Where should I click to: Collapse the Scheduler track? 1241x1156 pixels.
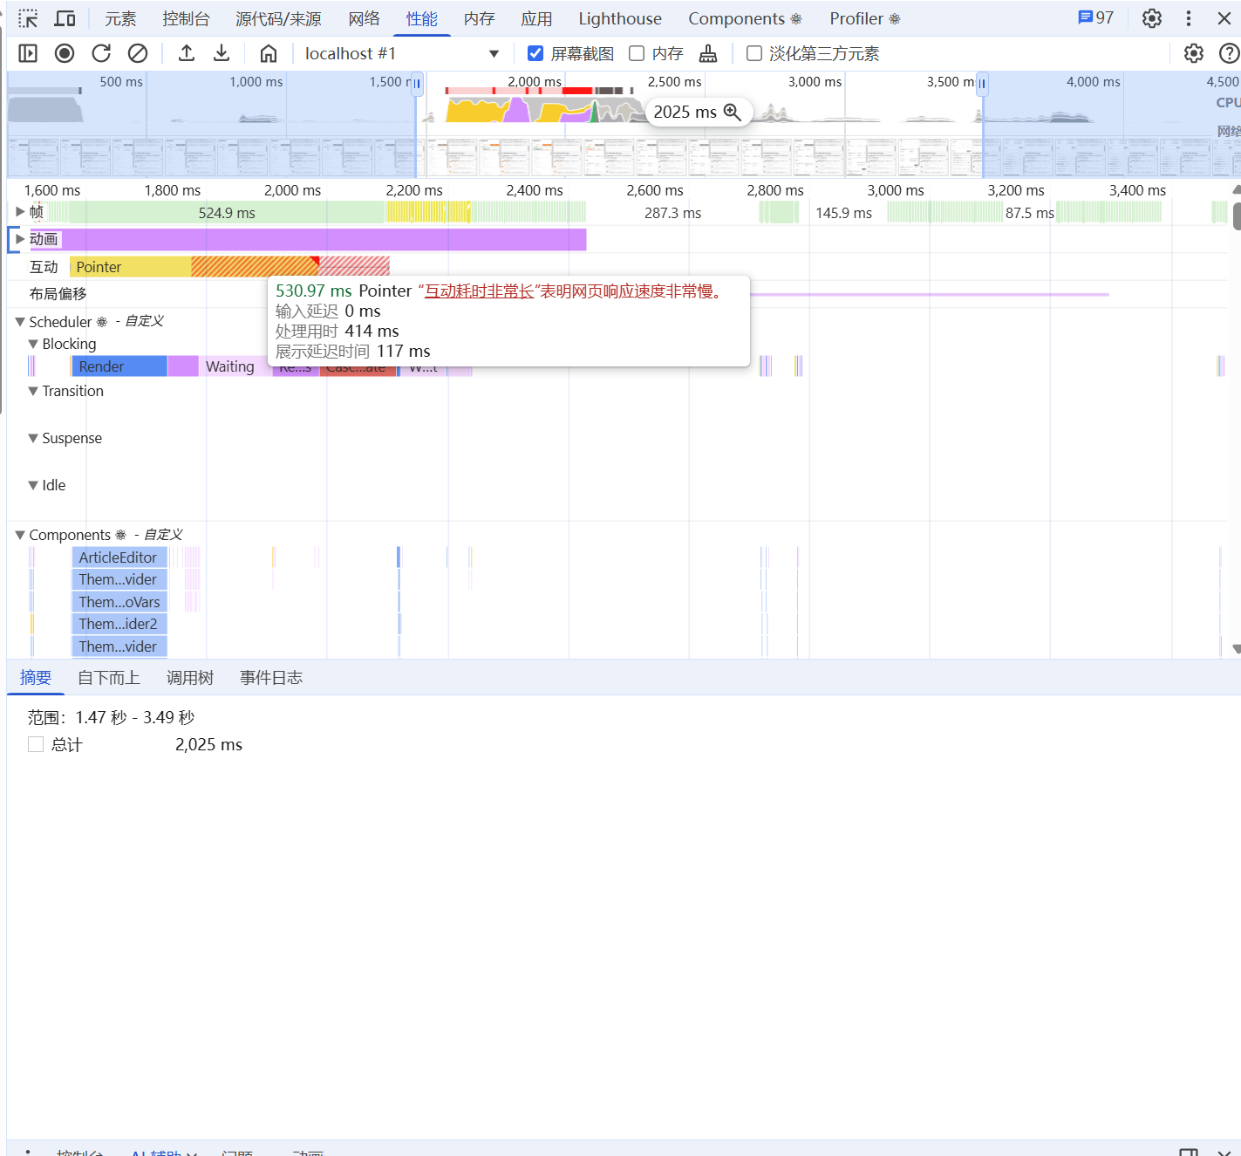click(20, 322)
